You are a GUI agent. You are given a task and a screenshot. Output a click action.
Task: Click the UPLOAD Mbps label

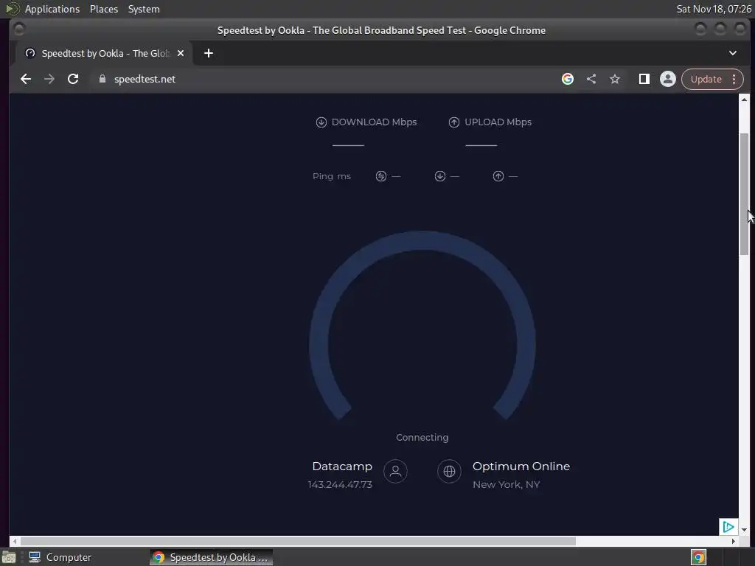(x=498, y=122)
